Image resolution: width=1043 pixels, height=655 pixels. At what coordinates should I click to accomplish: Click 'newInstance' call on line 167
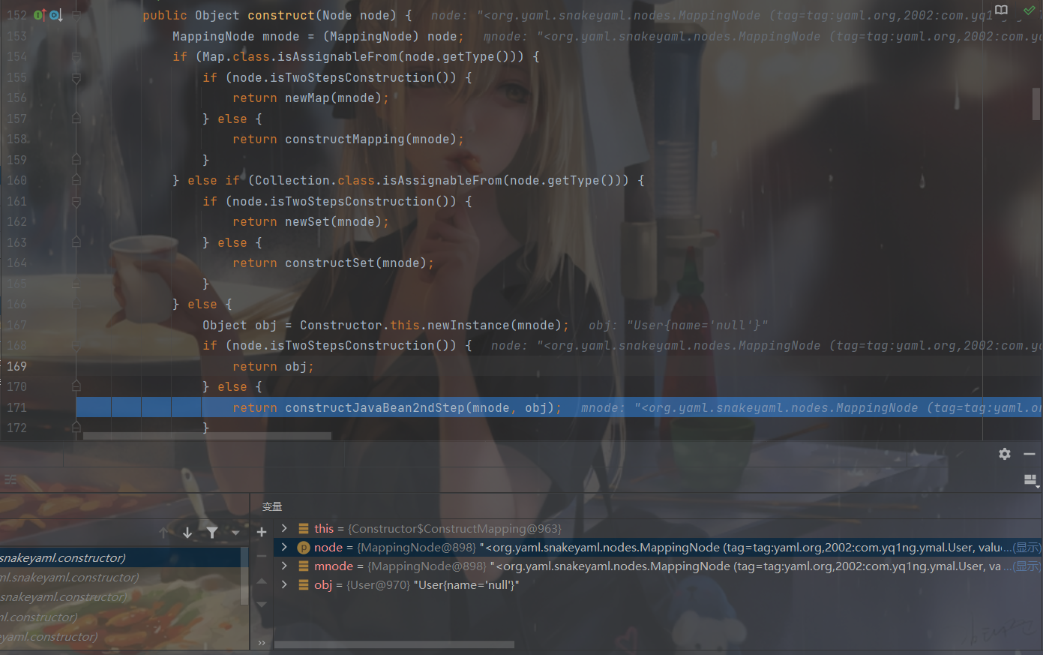click(x=469, y=325)
